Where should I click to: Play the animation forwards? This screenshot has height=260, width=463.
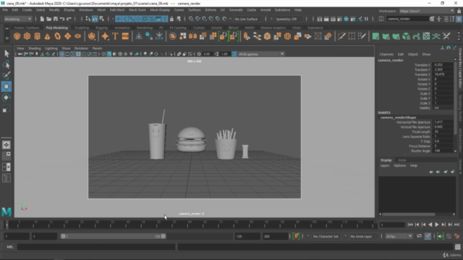(x=437, y=225)
